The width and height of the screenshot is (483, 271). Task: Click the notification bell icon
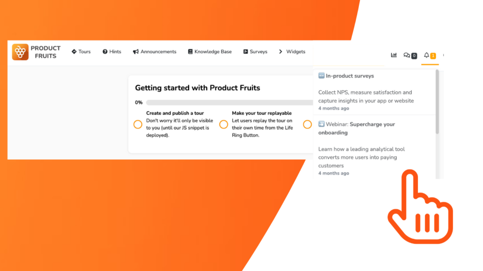[x=427, y=55]
